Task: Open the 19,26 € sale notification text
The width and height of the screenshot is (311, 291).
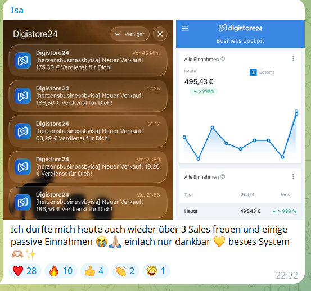Action: click(98, 170)
